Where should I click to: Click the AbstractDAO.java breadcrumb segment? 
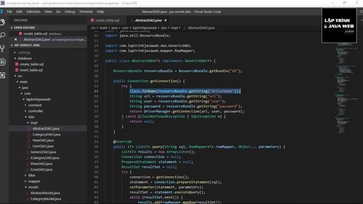coord(201,28)
